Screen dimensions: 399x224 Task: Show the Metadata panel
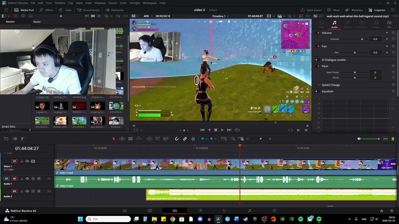click(354, 10)
